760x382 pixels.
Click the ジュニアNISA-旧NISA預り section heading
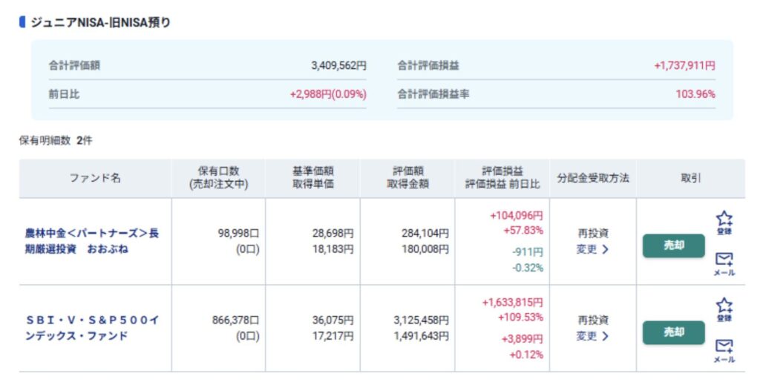(100, 23)
